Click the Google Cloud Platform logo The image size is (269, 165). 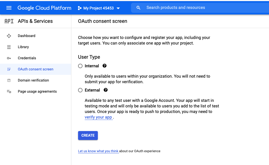pos(44,8)
